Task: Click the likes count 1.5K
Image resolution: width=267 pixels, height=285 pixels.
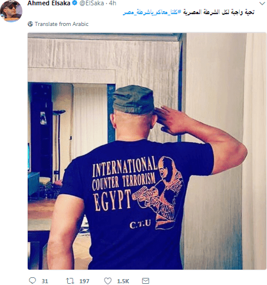Action: [x=123, y=281]
